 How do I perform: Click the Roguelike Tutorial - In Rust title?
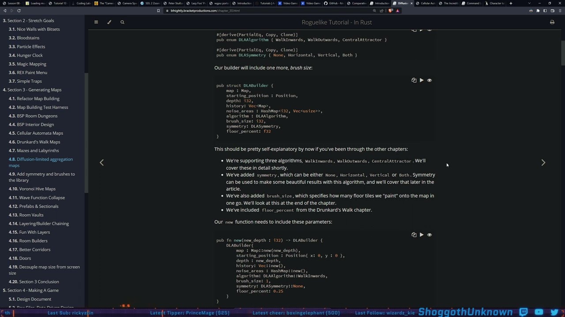337,22
